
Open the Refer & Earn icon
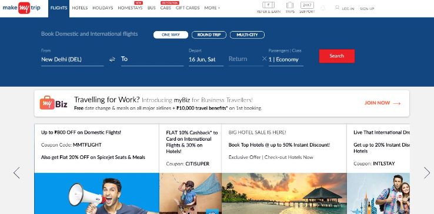[268, 5]
